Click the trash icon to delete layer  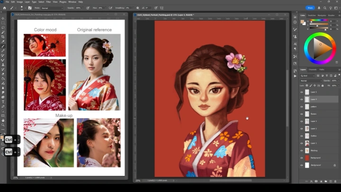point(335,181)
